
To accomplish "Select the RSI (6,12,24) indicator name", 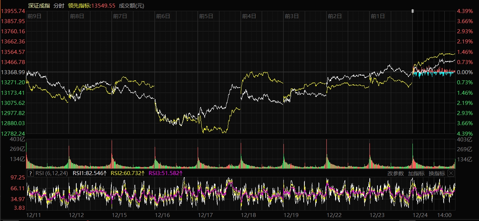I will tap(51, 173).
